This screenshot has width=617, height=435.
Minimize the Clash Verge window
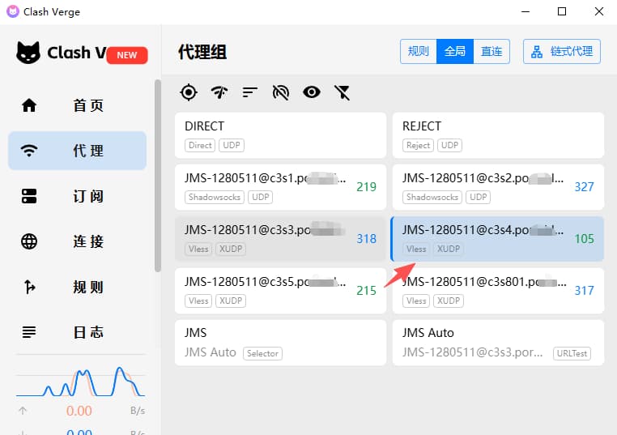pyautogui.click(x=526, y=11)
